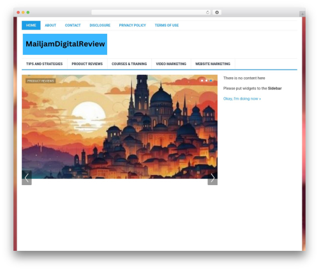Click the city skyline slider image
The height and width of the screenshot is (270, 319).
(119, 126)
